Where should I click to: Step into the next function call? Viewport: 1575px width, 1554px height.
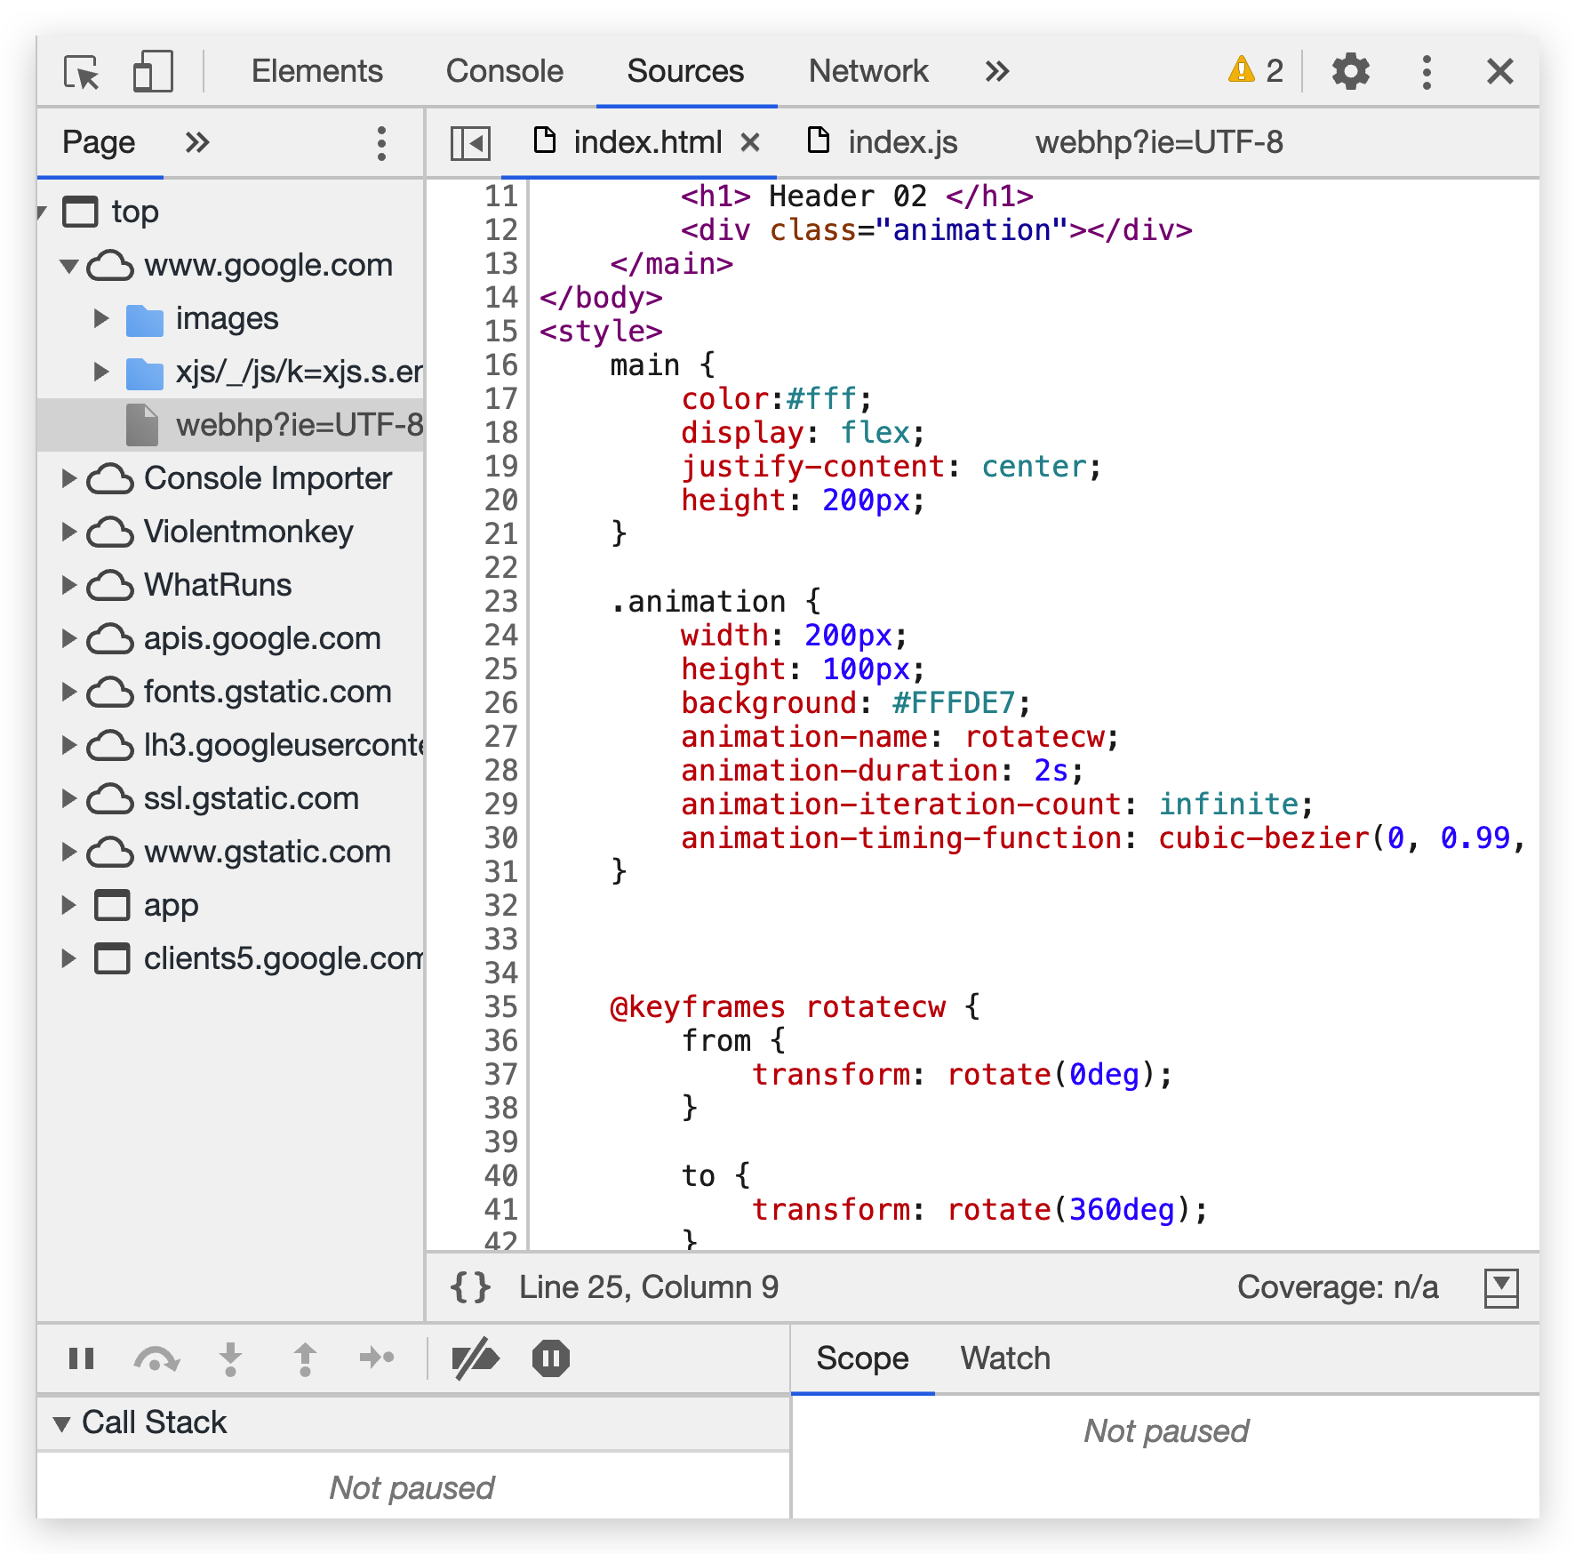coord(230,1358)
